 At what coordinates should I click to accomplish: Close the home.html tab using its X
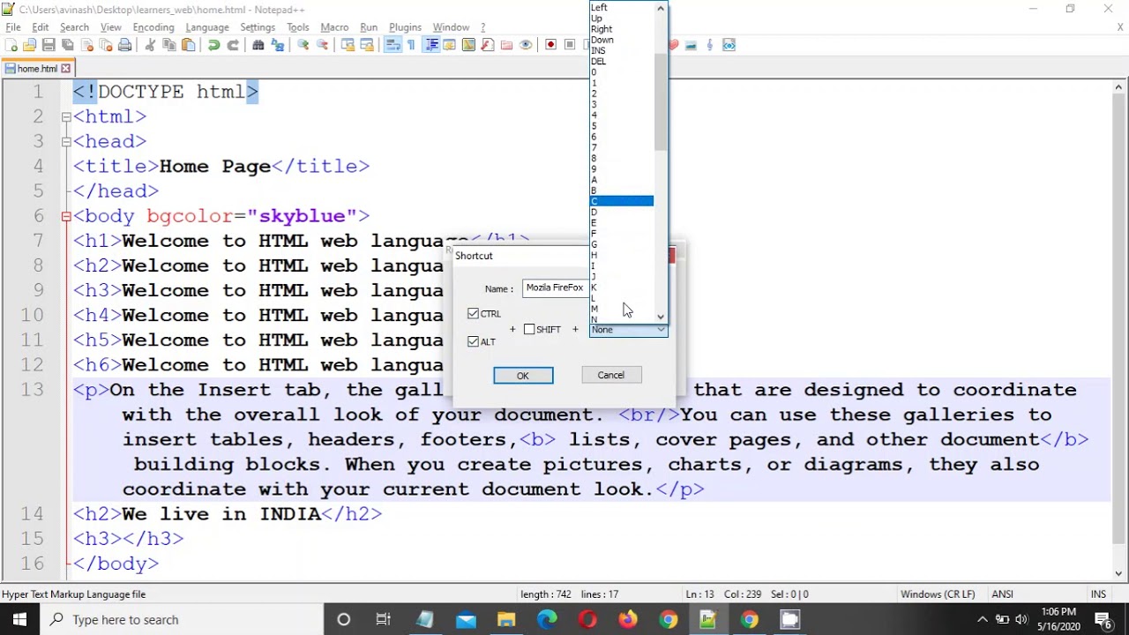coord(65,68)
